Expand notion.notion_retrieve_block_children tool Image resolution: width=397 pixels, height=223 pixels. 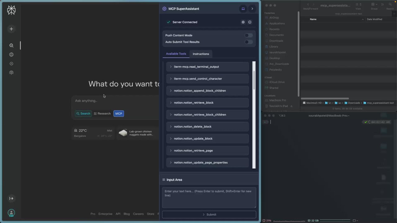(x=207, y=115)
